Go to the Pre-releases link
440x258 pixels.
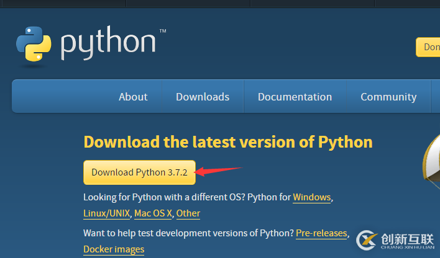coord(321,233)
